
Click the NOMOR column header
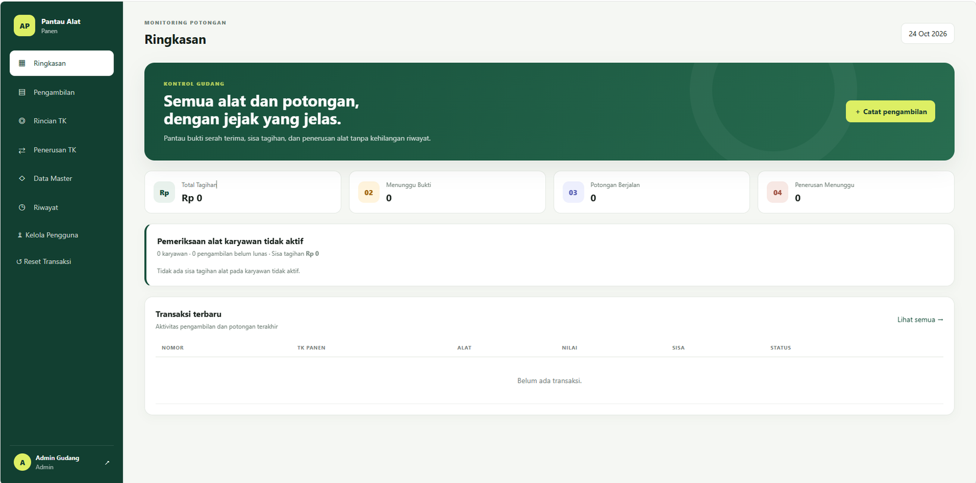click(x=173, y=348)
